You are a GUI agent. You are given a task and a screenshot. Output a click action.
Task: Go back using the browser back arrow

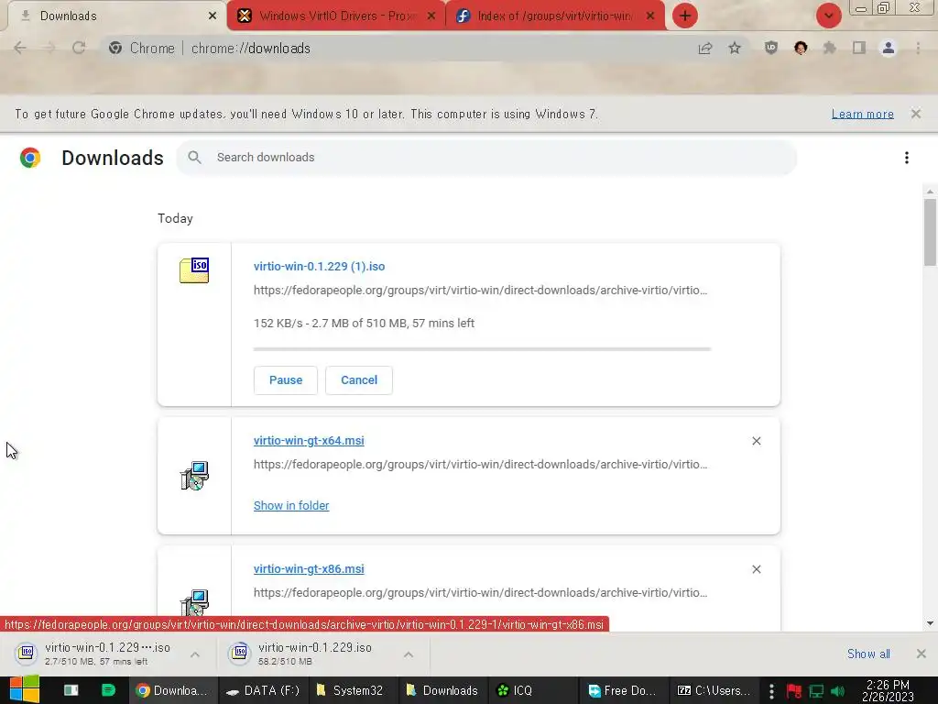pyautogui.click(x=20, y=48)
